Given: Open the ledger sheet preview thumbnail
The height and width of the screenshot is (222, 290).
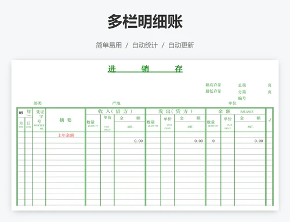Looking at the screenshot, I should coord(145,135).
